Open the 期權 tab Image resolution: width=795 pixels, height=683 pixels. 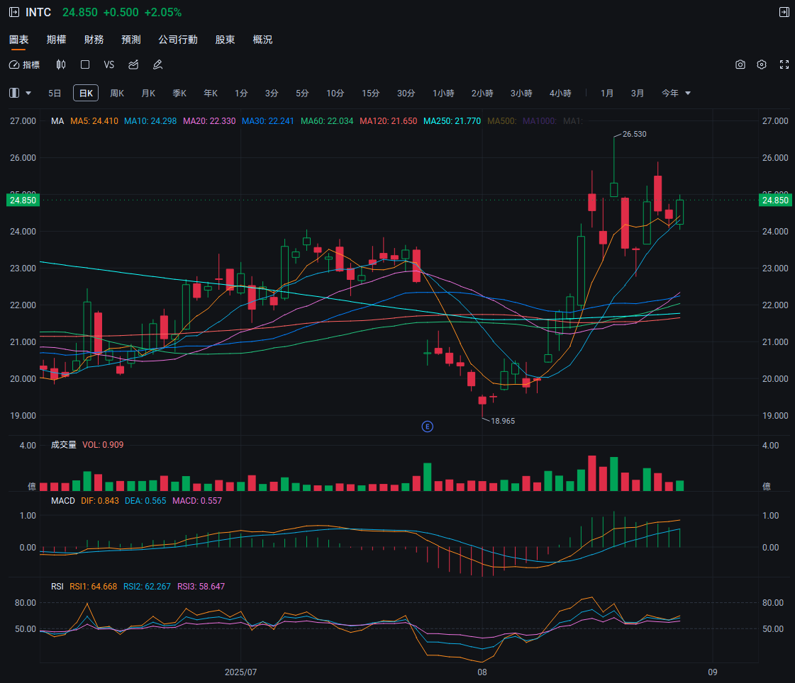point(57,40)
